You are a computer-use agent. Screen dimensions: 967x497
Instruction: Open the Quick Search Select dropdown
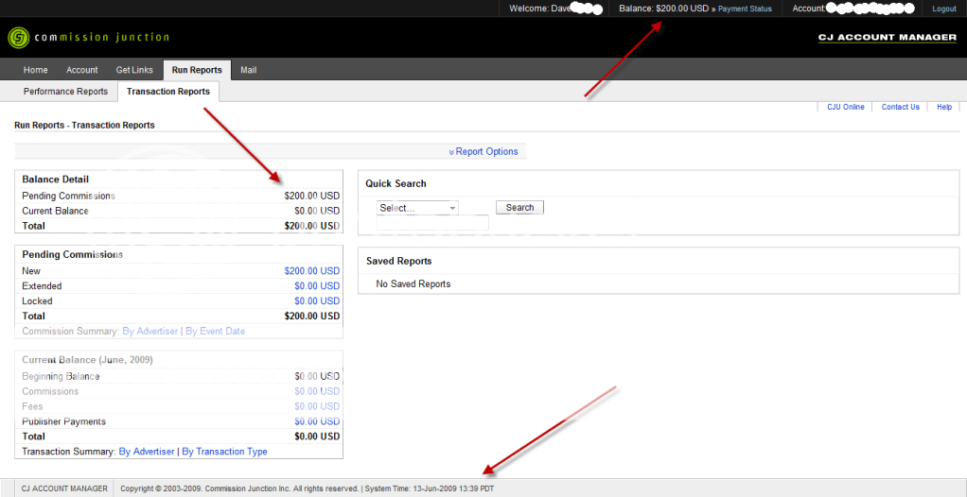tap(417, 208)
